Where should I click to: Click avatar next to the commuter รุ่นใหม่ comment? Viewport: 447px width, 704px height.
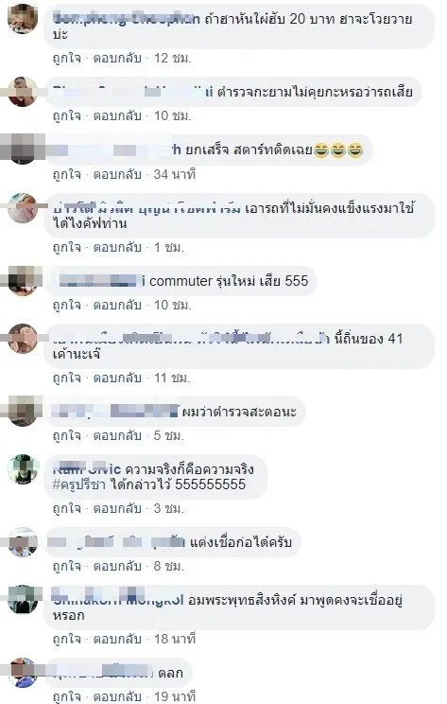[x=23, y=281]
